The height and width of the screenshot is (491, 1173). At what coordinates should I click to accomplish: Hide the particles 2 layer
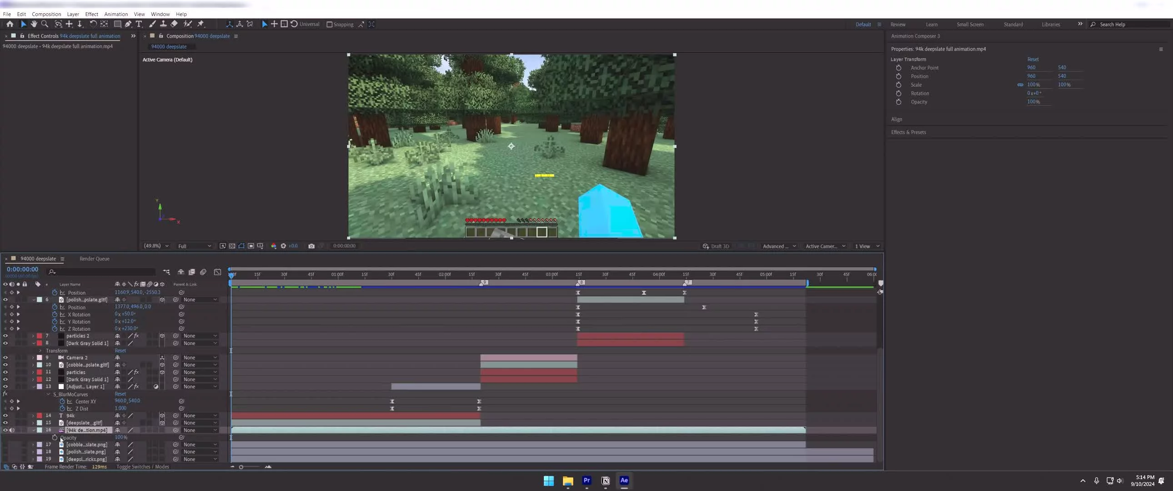(5, 336)
